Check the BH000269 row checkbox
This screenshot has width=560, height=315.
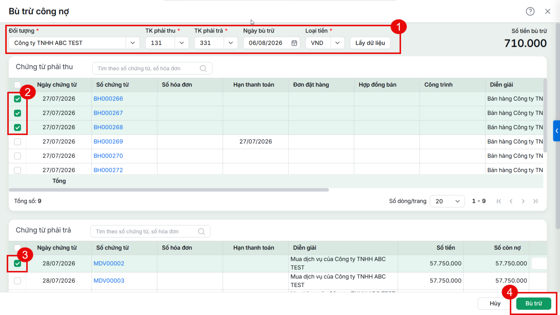coord(17,142)
